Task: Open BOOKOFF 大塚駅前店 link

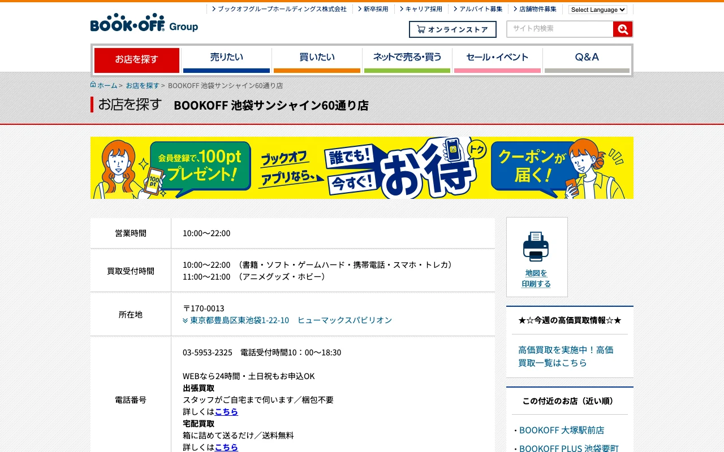Action: click(x=562, y=430)
